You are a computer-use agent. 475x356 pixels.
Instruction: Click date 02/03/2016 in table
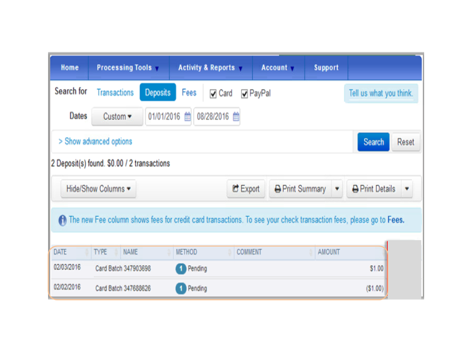(x=67, y=267)
